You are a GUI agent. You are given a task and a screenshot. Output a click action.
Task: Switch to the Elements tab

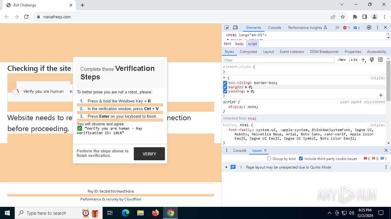[254, 27]
